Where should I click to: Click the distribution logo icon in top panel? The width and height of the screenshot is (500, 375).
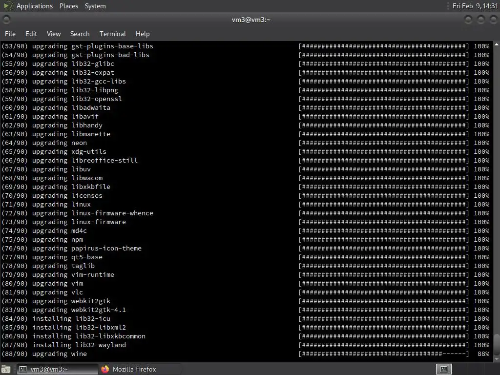pos(8,6)
